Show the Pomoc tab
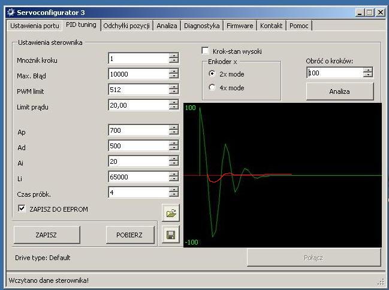Image resolution: width=389 pixels, height=290 pixels. point(298,26)
